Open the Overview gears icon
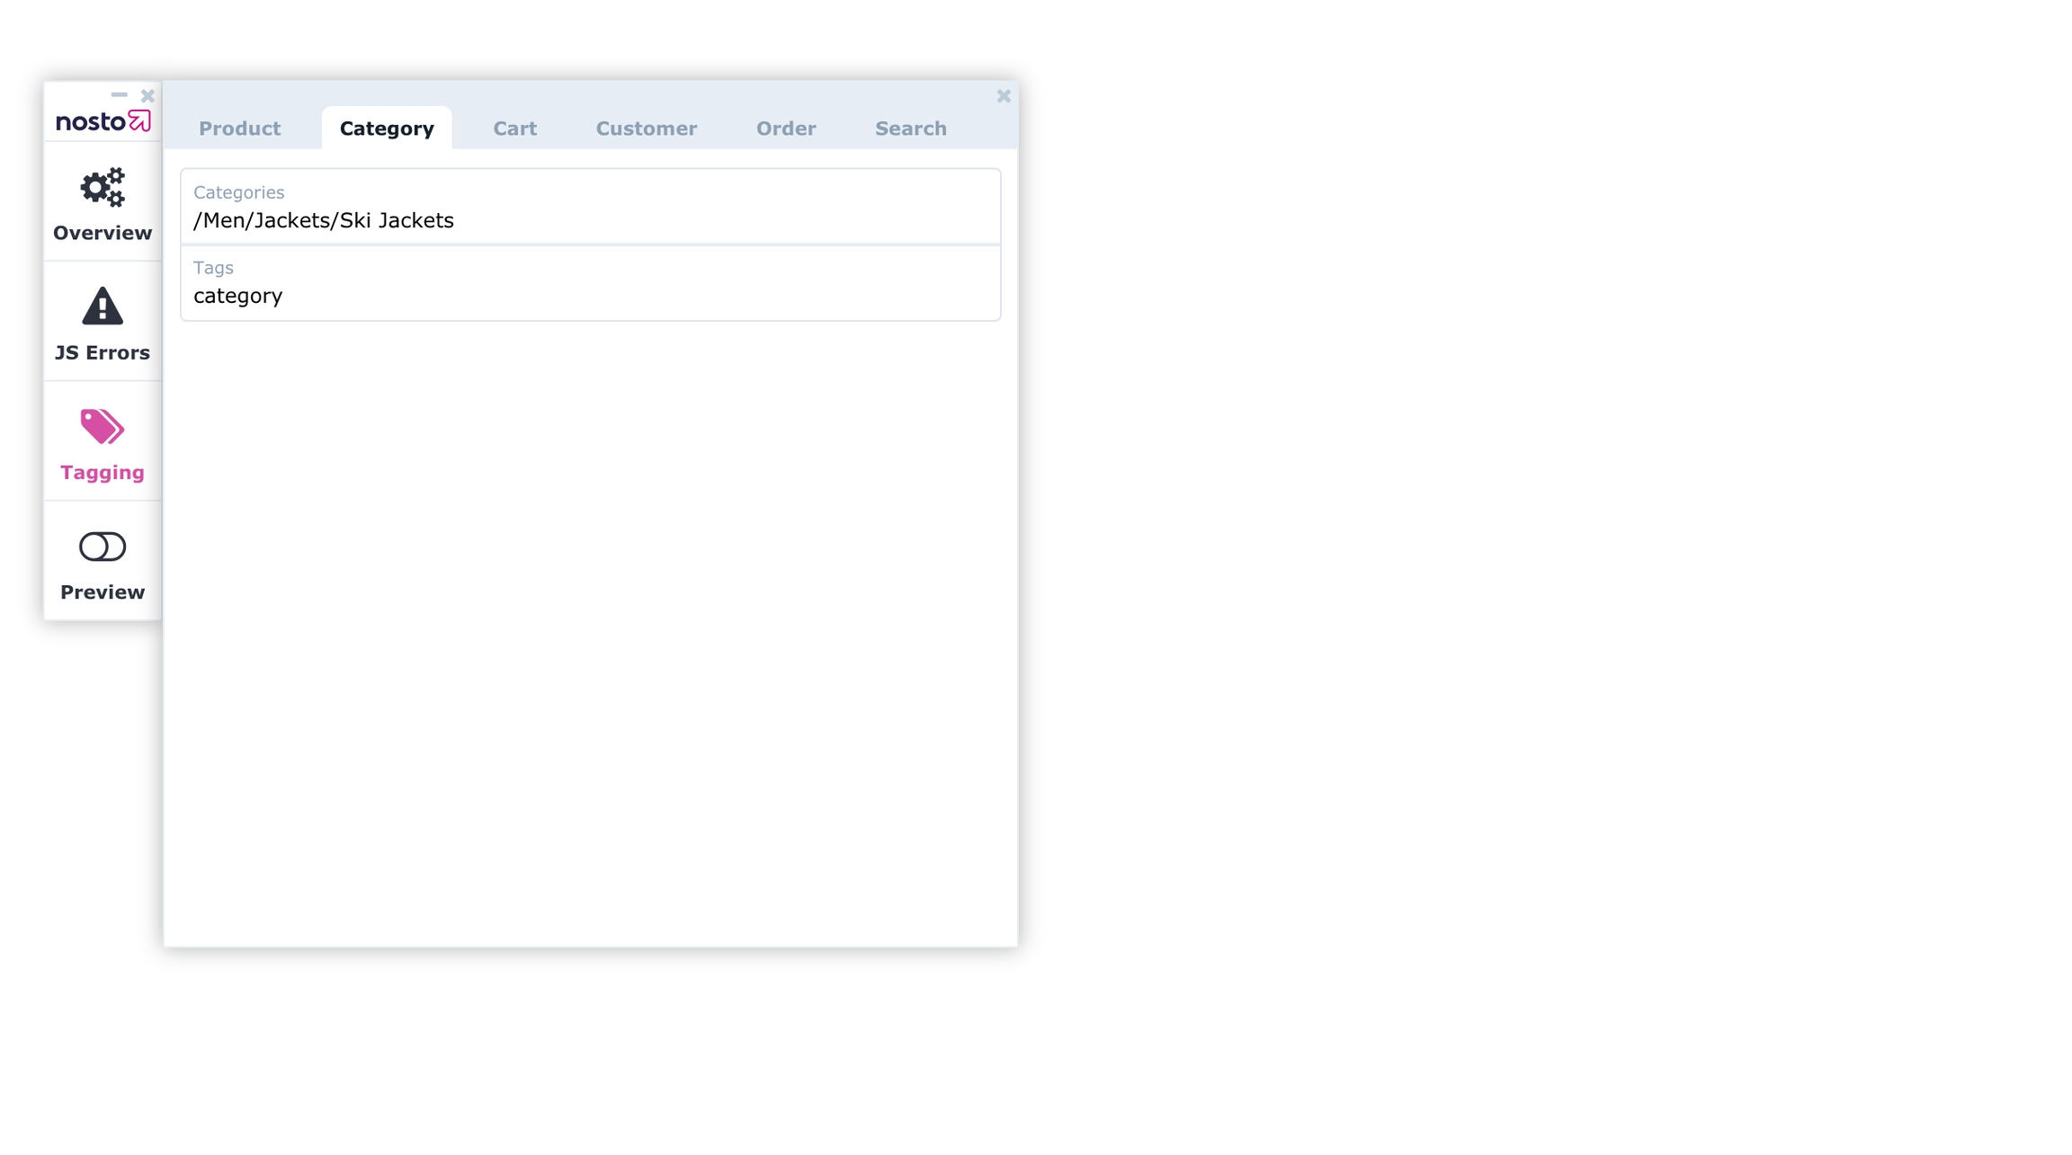 pyautogui.click(x=103, y=187)
